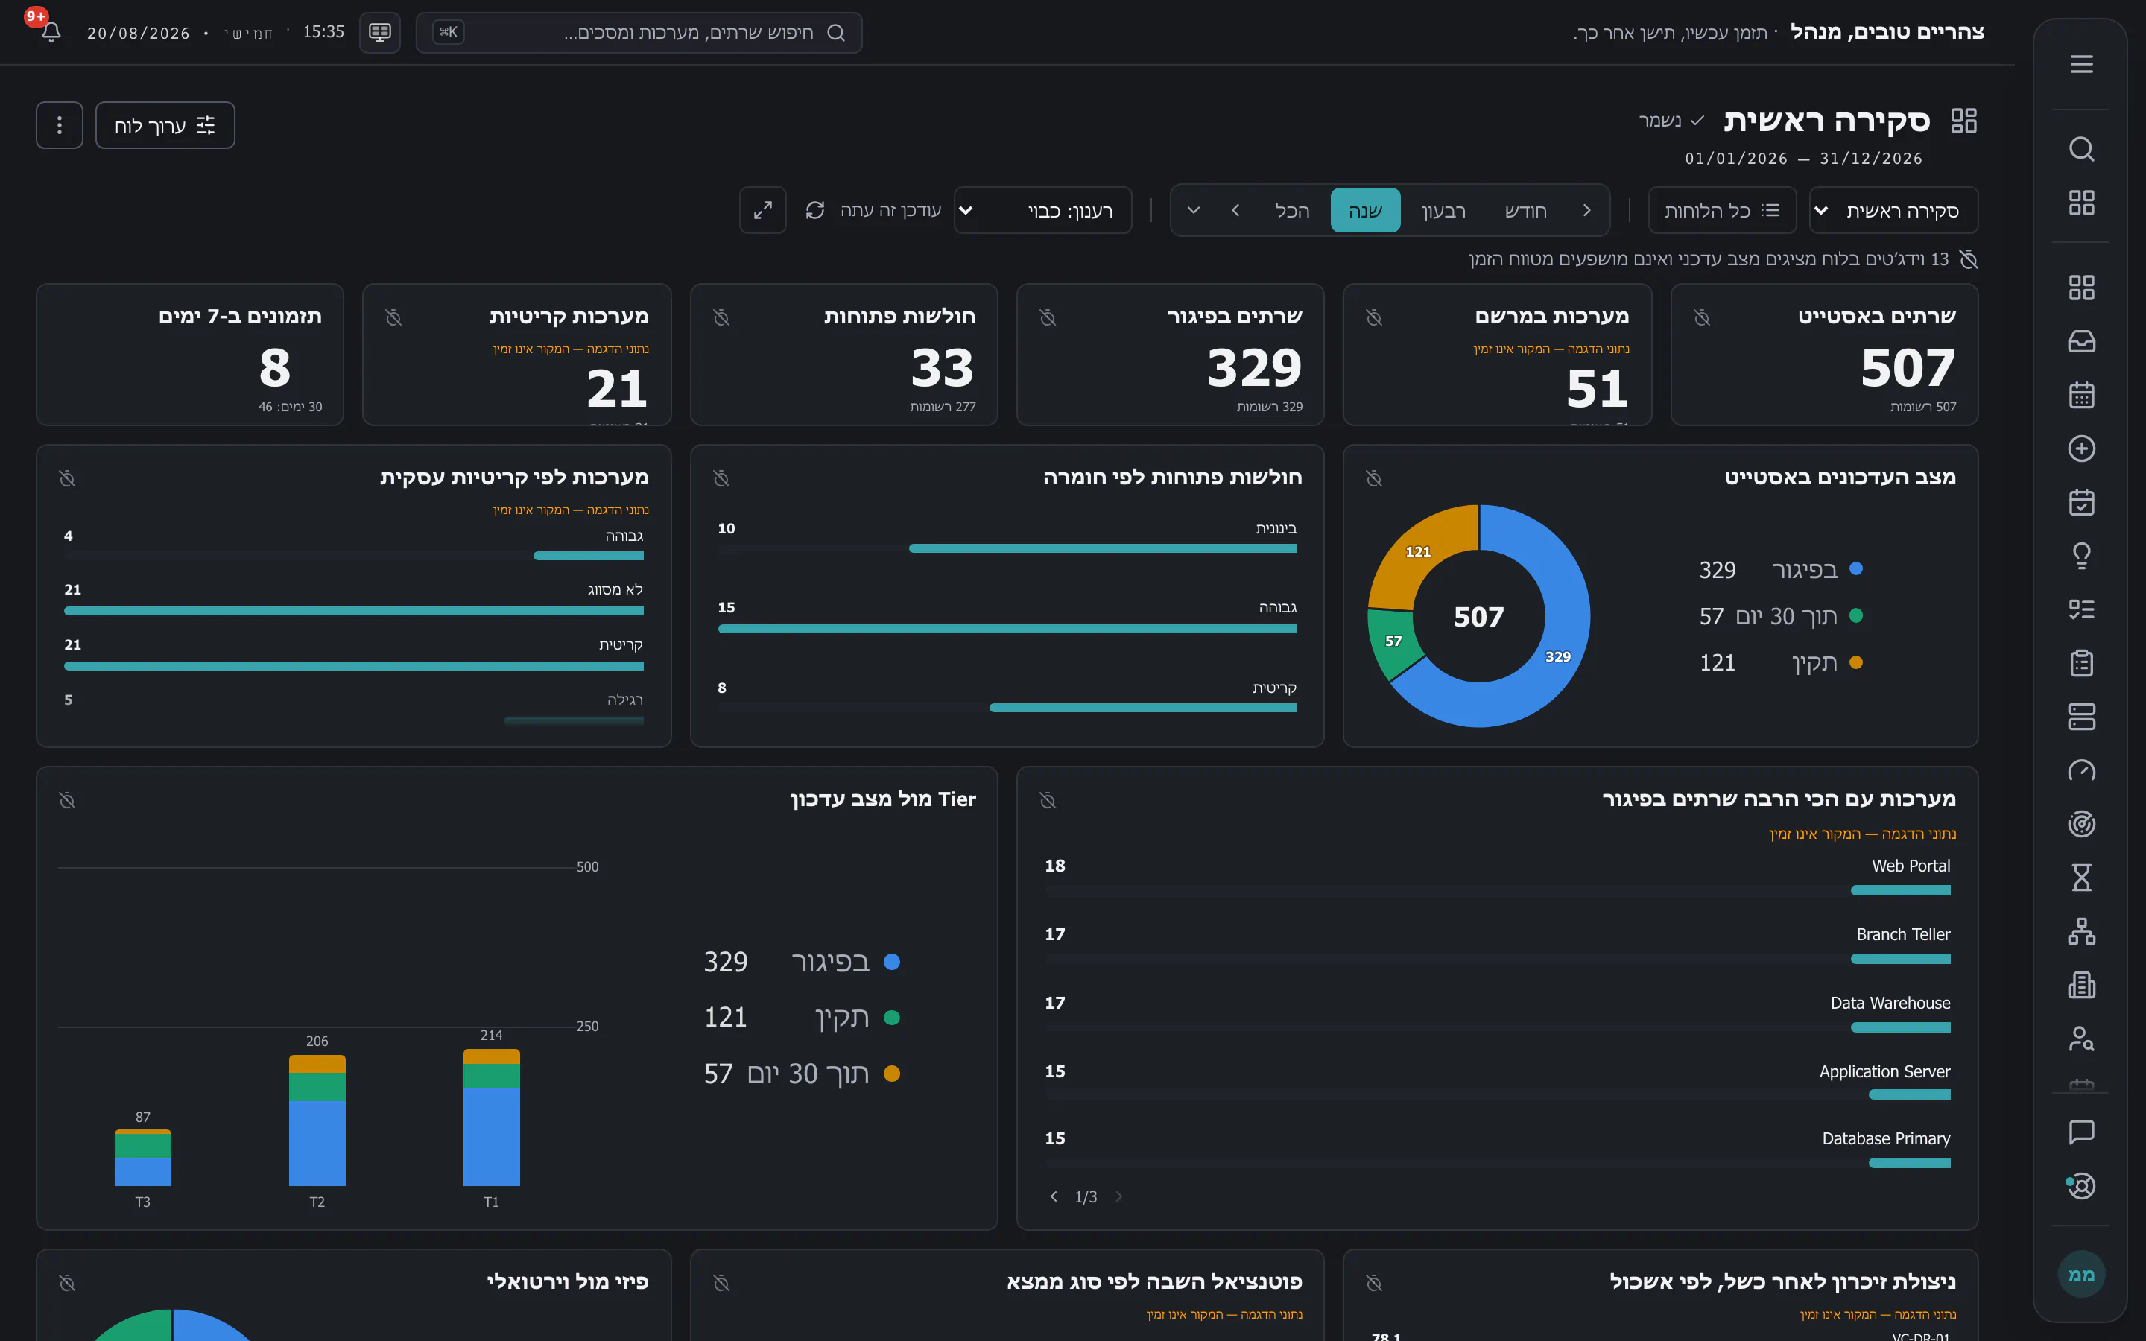Open the lightbulb insights sidebar icon
Viewport: 2146px width, 1341px height.
[x=2080, y=556]
